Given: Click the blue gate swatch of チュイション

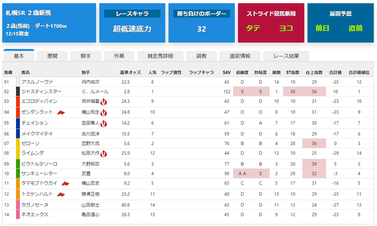Looking at the screenshot, I should tap(18, 123).
